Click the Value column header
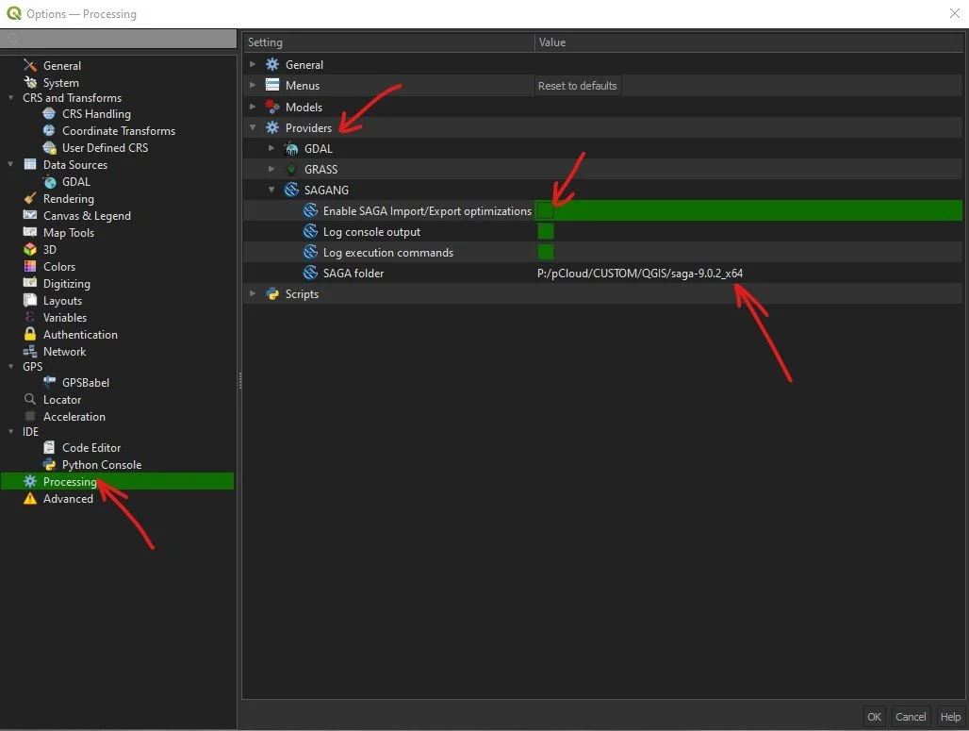The width and height of the screenshot is (969, 731). point(749,42)
